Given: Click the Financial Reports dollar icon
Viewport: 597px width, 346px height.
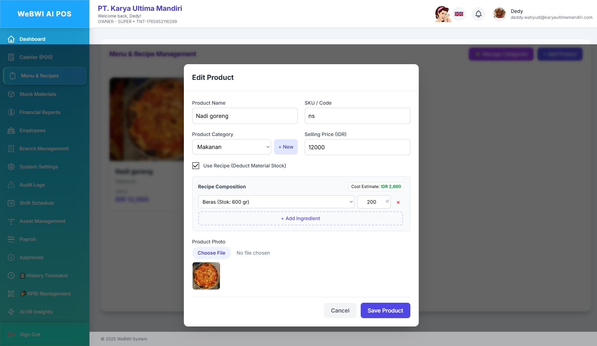Looking at the screenshot, I should click(11, 112).
